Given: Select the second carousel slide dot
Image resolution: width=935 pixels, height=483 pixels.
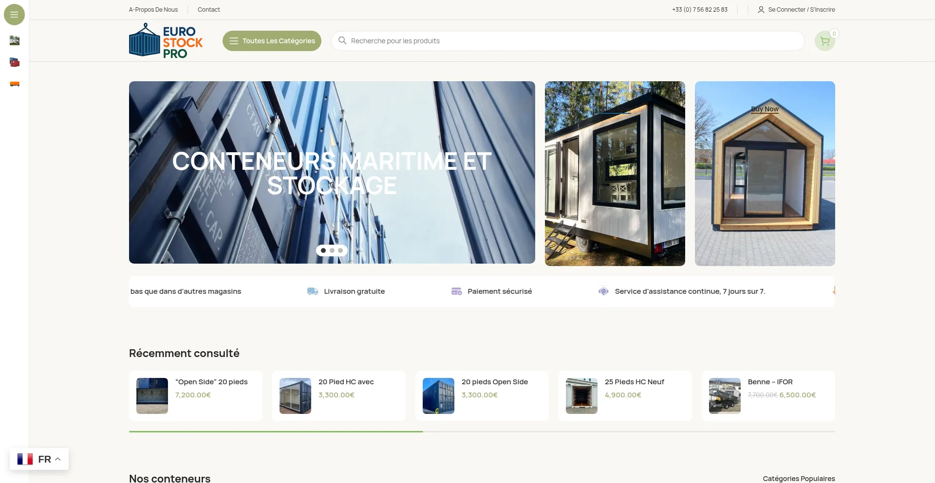Looking at the screenshot, I should 332,250.
